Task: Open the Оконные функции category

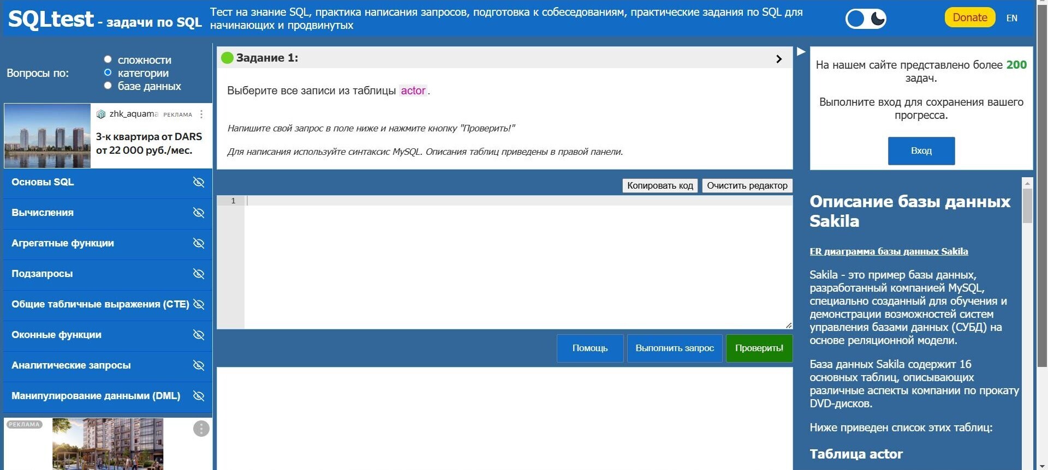Action: pos(56,335)
